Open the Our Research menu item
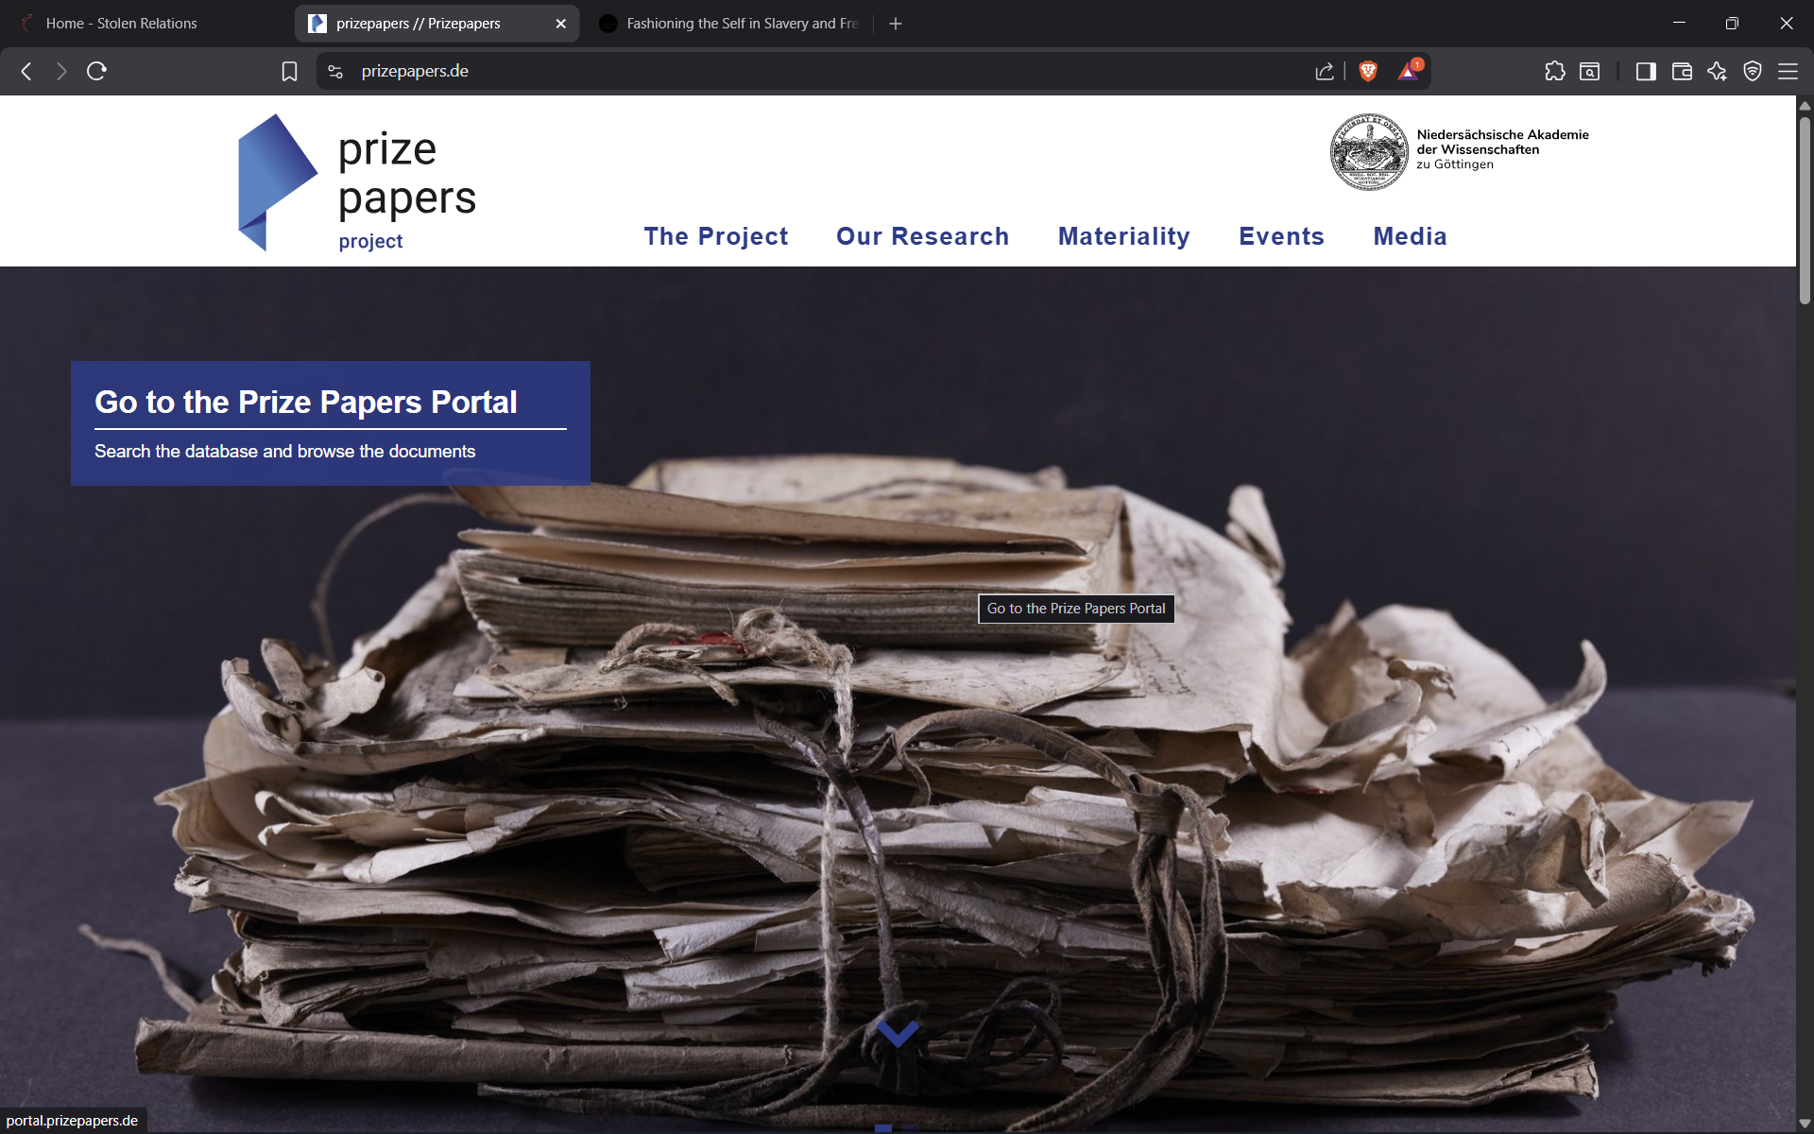This screenshot has width=1814, height=1134. 922,236
